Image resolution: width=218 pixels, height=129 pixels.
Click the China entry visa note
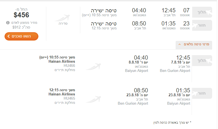pyautogui.click(x=172, y=123)
